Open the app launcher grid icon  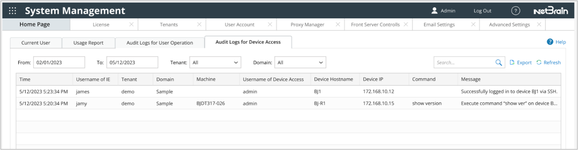12,11
